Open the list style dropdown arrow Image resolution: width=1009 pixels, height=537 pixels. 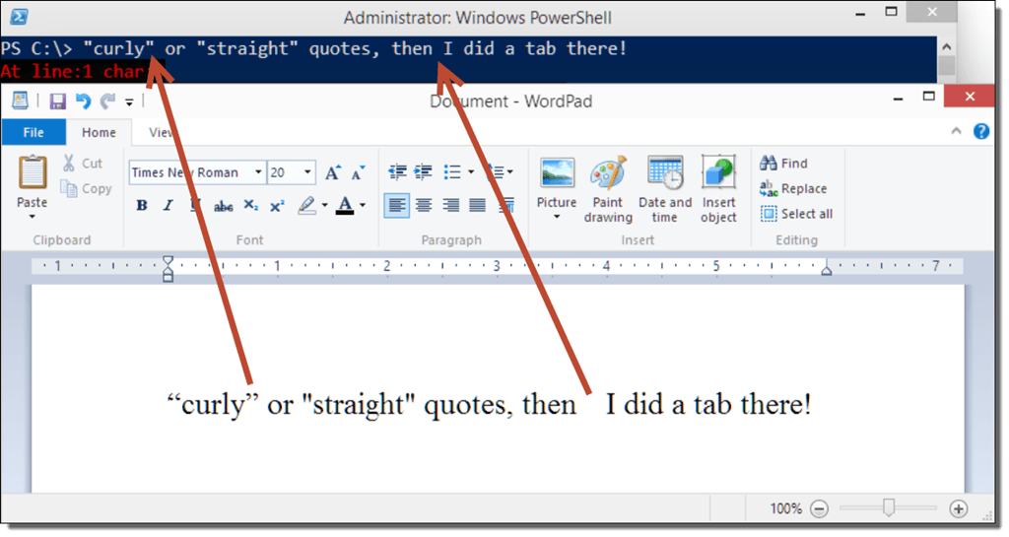pos(471,171)
